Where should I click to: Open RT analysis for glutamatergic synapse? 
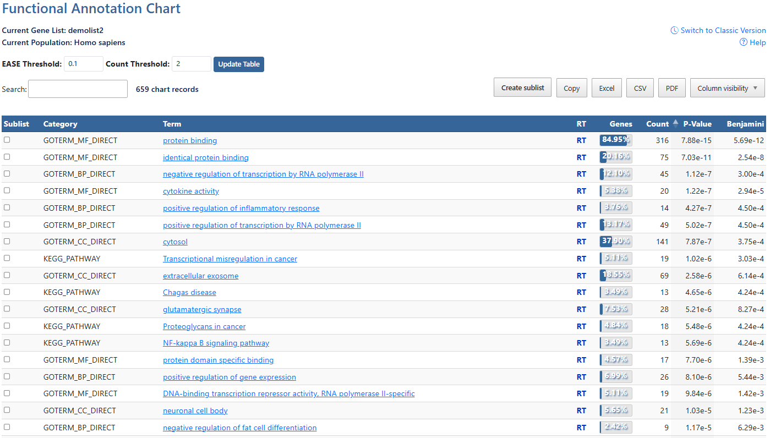pos(581,309)
